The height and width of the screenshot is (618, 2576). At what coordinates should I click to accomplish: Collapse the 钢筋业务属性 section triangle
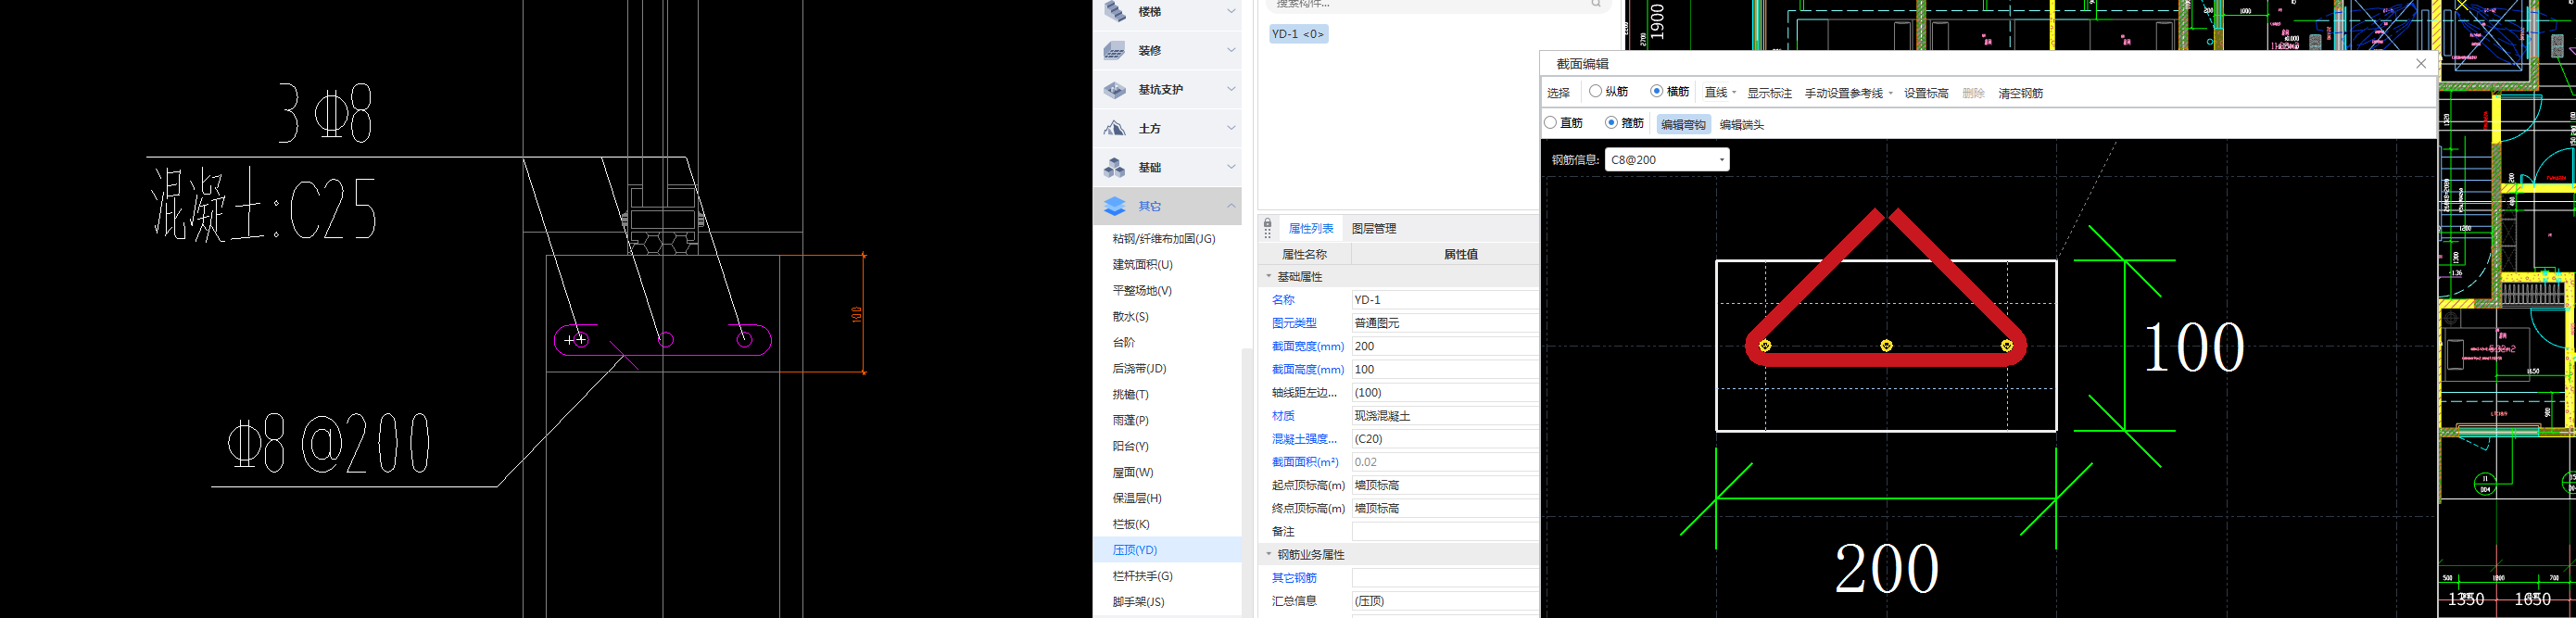1269,554
